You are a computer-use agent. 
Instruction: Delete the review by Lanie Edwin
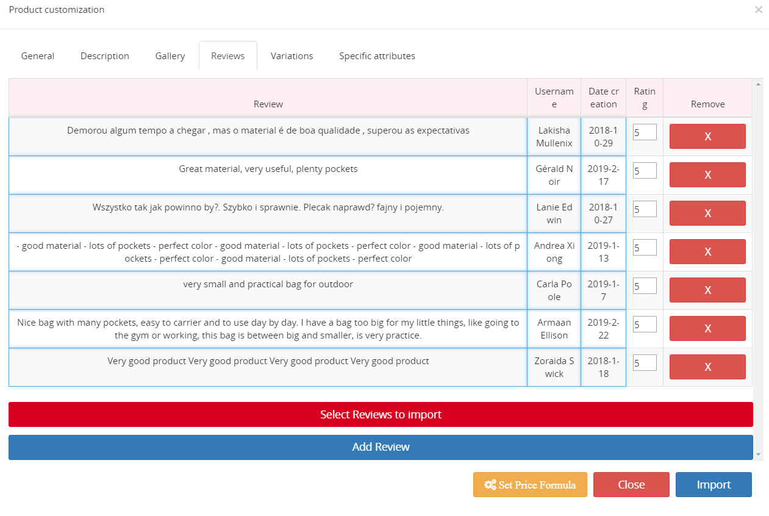tap(707, 213)
